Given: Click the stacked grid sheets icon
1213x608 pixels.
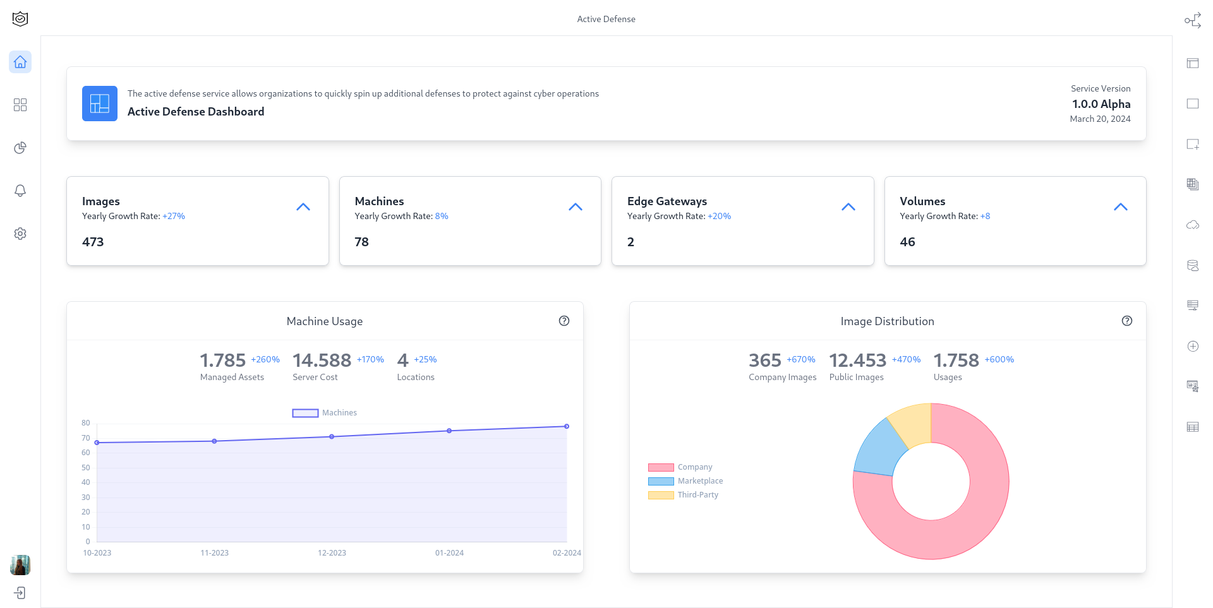Looking at the screenshot, I should 1193,184.
